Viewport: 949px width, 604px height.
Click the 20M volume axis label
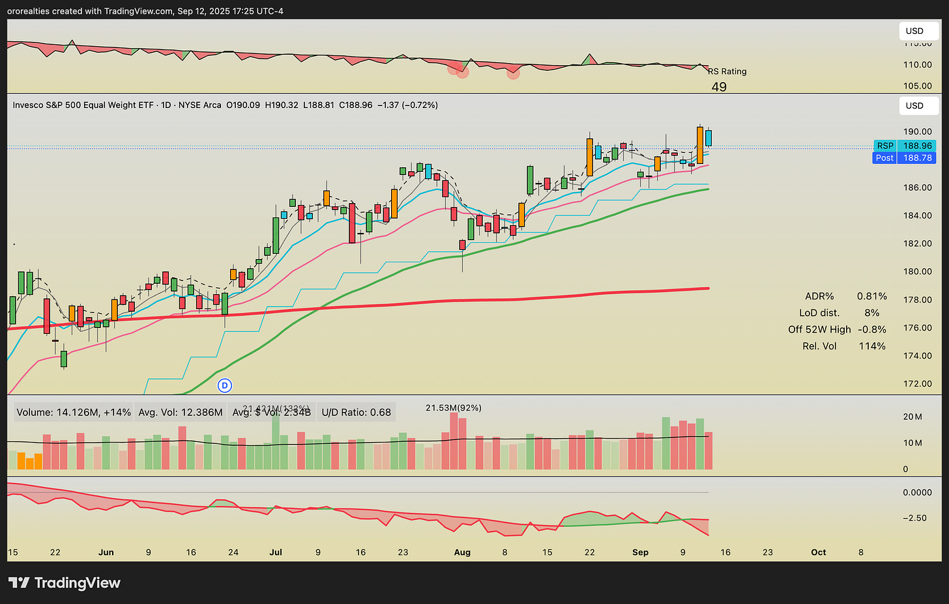pos(912,417)
